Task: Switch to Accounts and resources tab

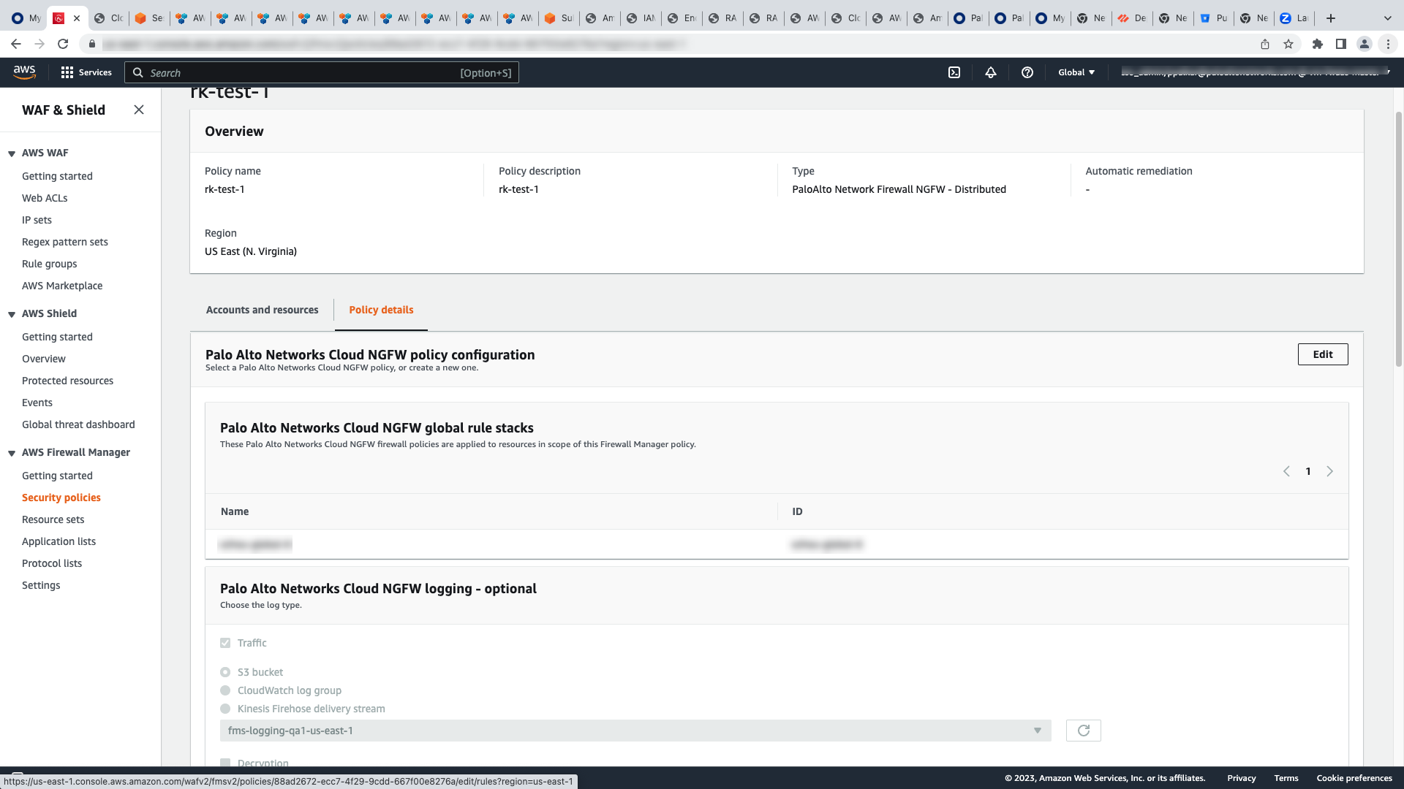Action: click(x=262, y=310)
